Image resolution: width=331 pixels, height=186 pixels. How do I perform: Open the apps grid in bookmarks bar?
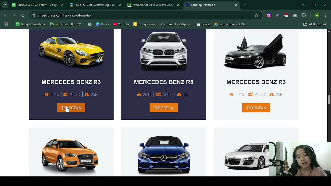tap(6, 24)
